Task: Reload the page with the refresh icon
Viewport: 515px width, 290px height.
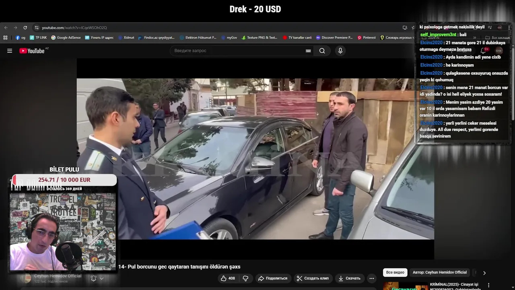Action: pyautogui.click(x=25, y=28)
